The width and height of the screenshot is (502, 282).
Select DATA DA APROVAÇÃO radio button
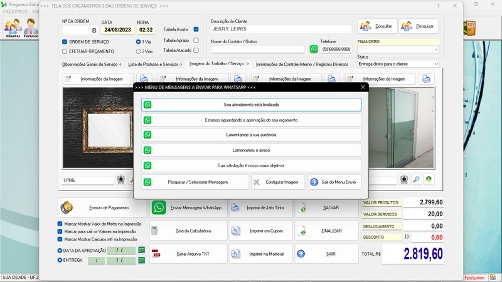click(x=60, y=250)
